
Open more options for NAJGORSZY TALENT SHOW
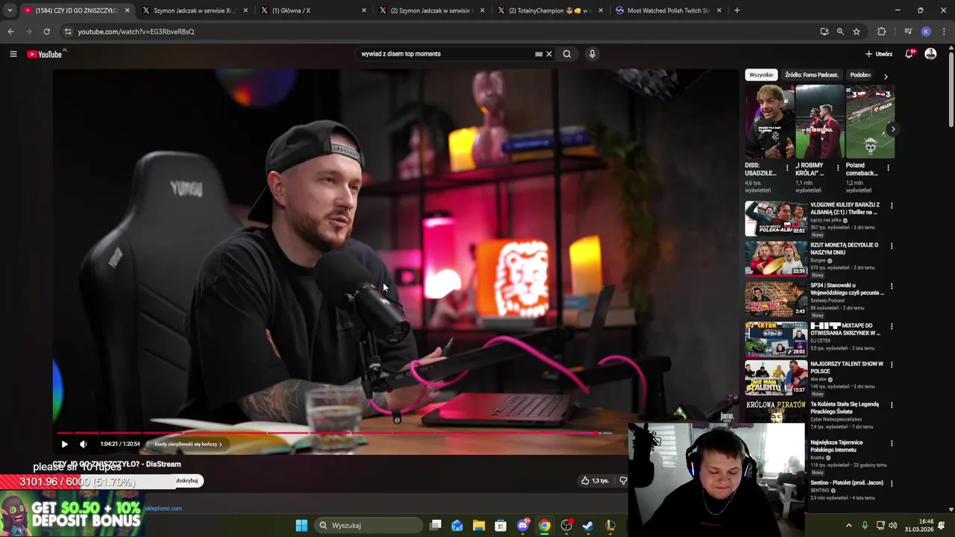click(891, 365)
